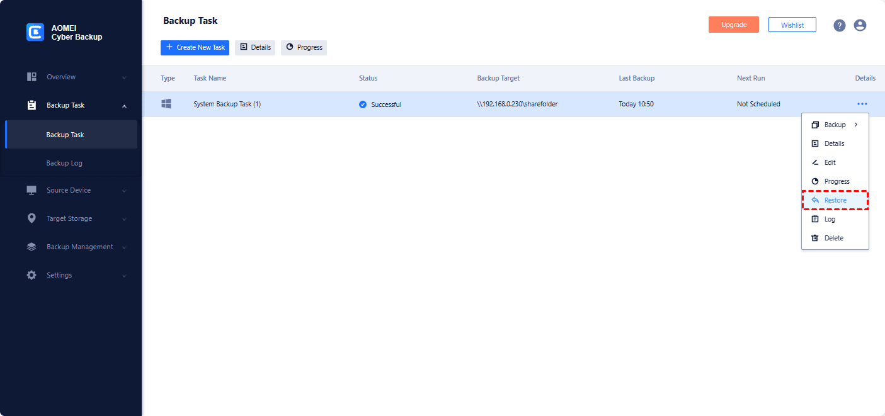Open Target Storage label in sidebar
The width and height of the screenshot is (885, 416).
point(69,218)
